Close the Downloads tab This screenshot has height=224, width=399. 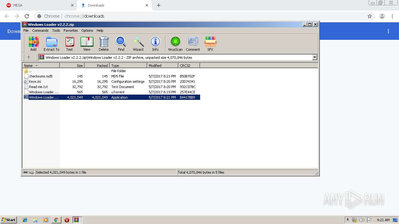tap(147, 5)
